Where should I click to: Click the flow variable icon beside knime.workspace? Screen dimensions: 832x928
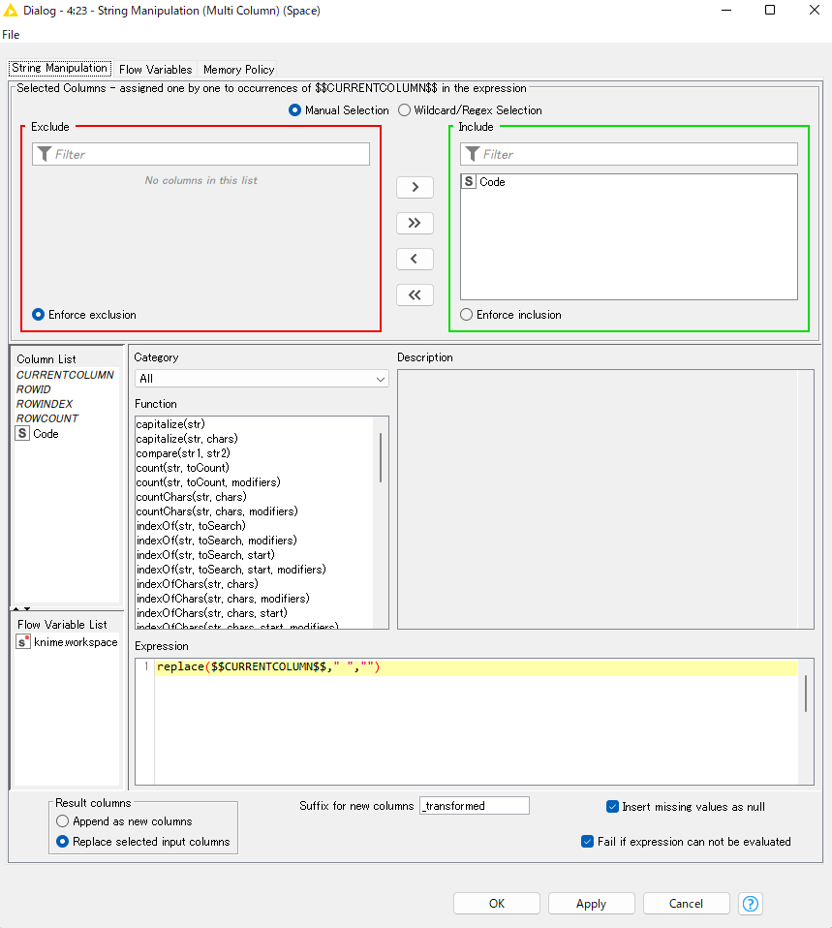(x=21, y=641)
